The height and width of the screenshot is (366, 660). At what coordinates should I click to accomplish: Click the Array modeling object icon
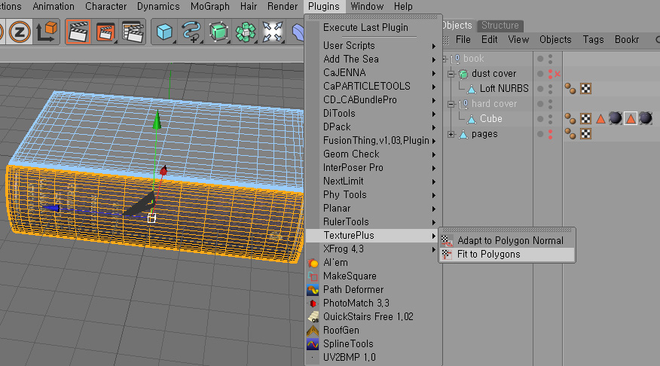[246, 32]
